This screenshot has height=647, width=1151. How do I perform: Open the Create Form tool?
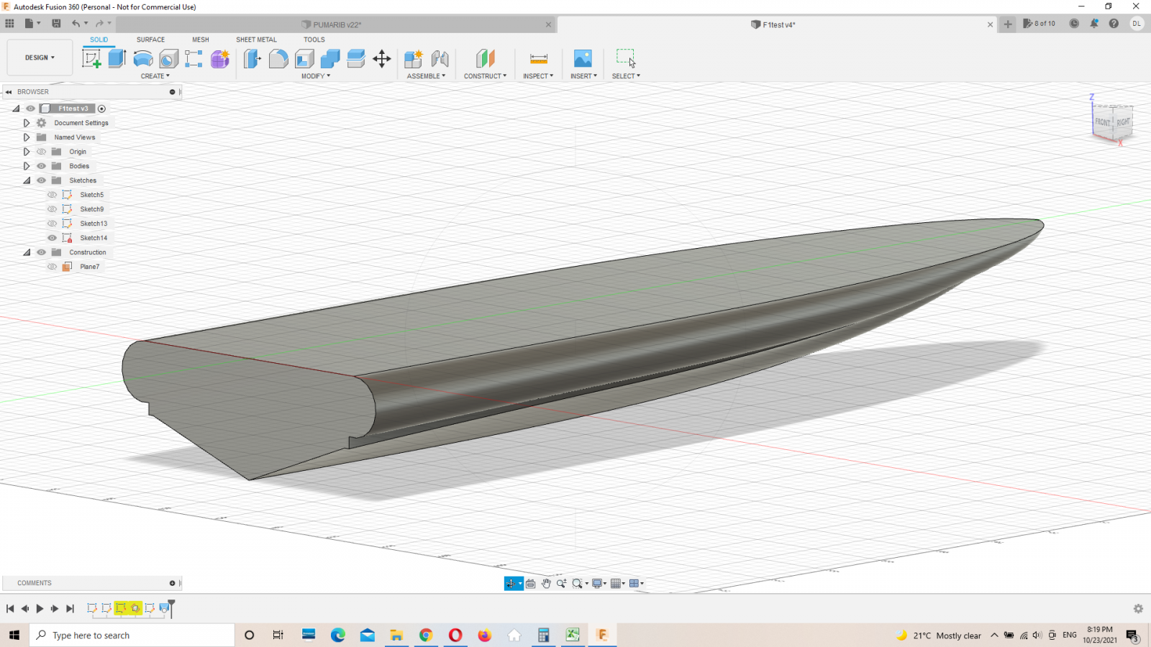pyautogui.click(x=220, y=59)
